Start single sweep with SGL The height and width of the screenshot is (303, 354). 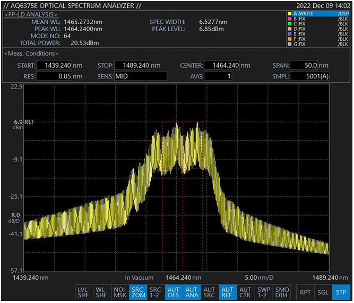point(323,292)
